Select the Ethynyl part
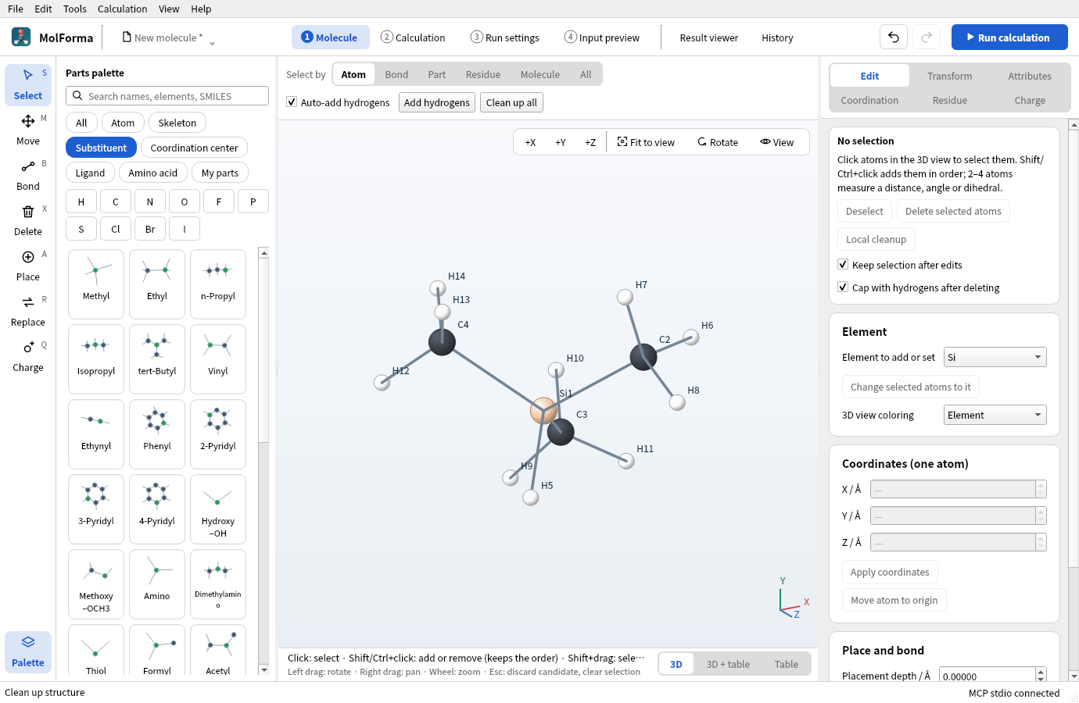 coord(96,434)
